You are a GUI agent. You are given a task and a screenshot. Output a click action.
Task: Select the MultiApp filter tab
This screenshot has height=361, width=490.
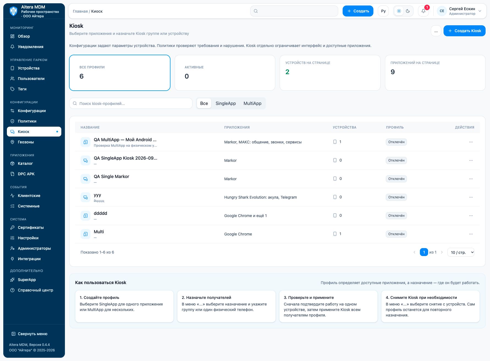(x=252, y=103)
